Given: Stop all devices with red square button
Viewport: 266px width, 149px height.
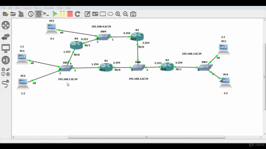Looking at the screenshot, I should coord(70,14).
